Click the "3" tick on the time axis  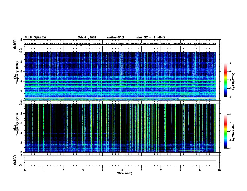click(83, 170)
